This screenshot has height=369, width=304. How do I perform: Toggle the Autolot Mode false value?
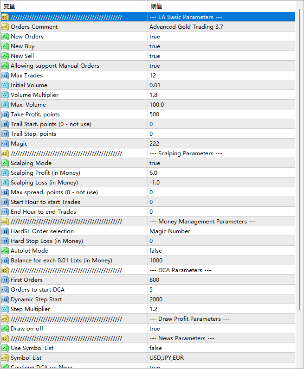(x=221, y=251)
